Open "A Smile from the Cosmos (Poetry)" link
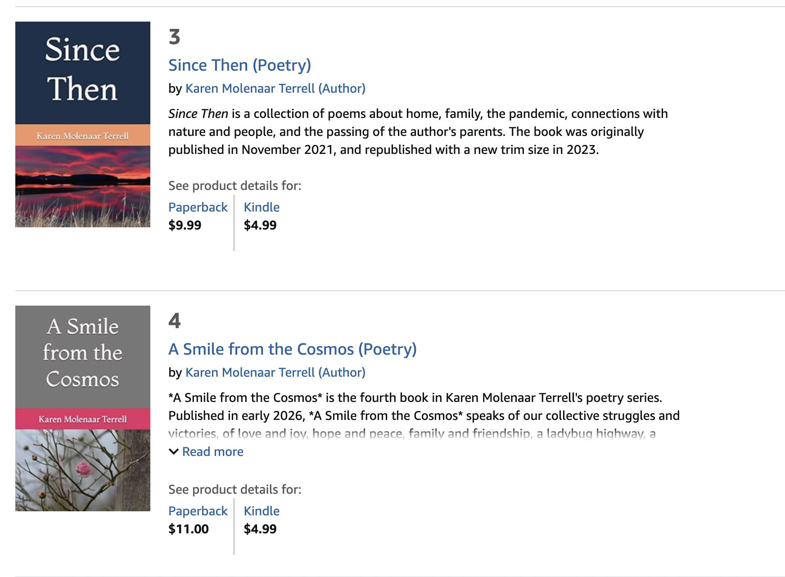 tap(292, 349)
